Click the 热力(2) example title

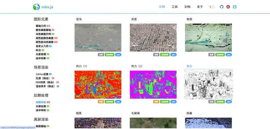[137, 66]
